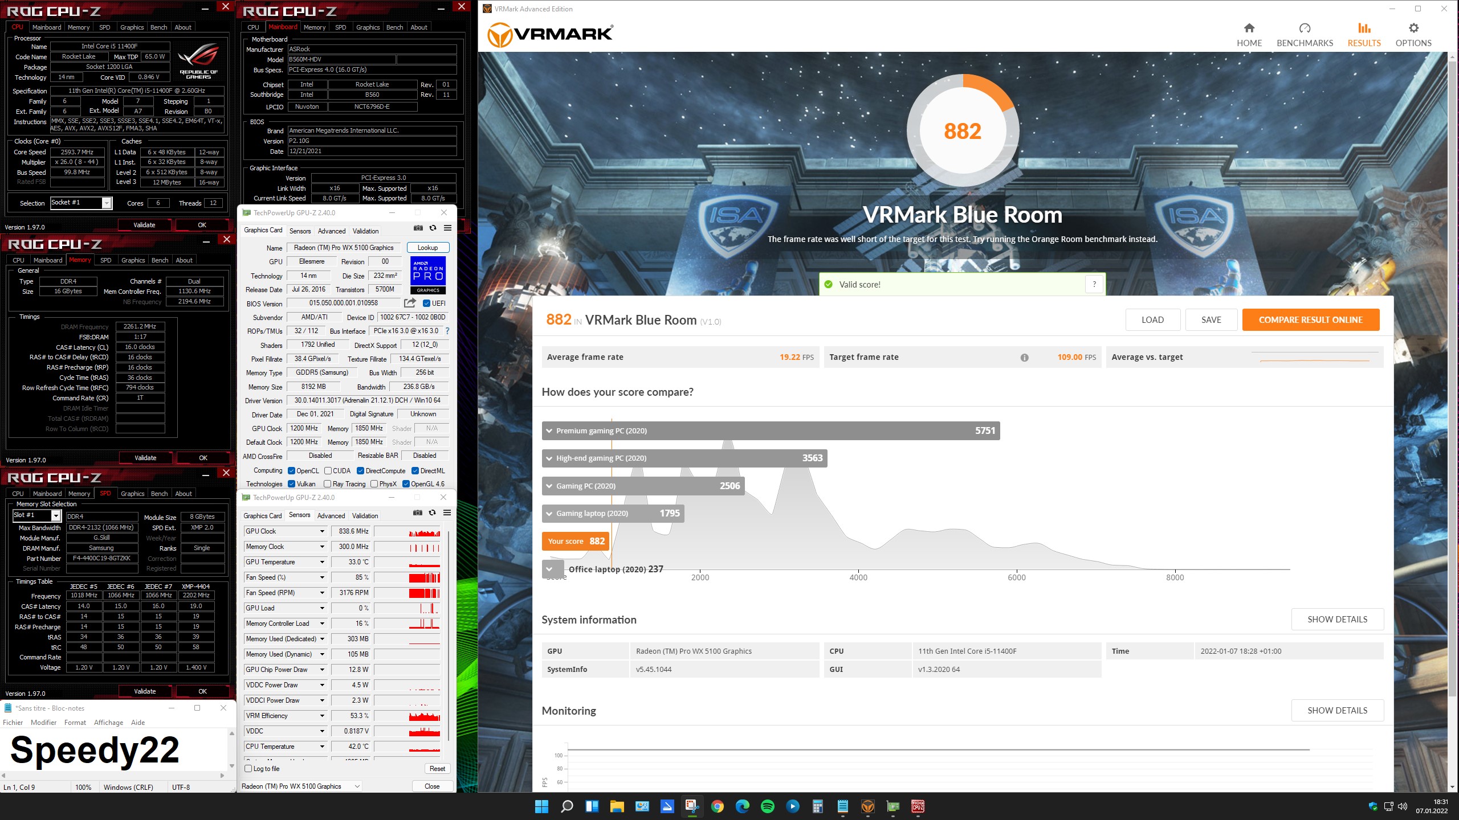The image size is (1459, 820).
Task: Take a screenshot with the Graphics Card GPU-Z camera icon
Action: pyautogui.click(x=418, y=228)
